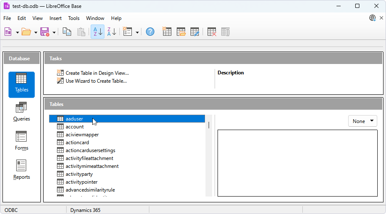
Task: Click the Sort Ascending toolbar icon
Action: 97,32
